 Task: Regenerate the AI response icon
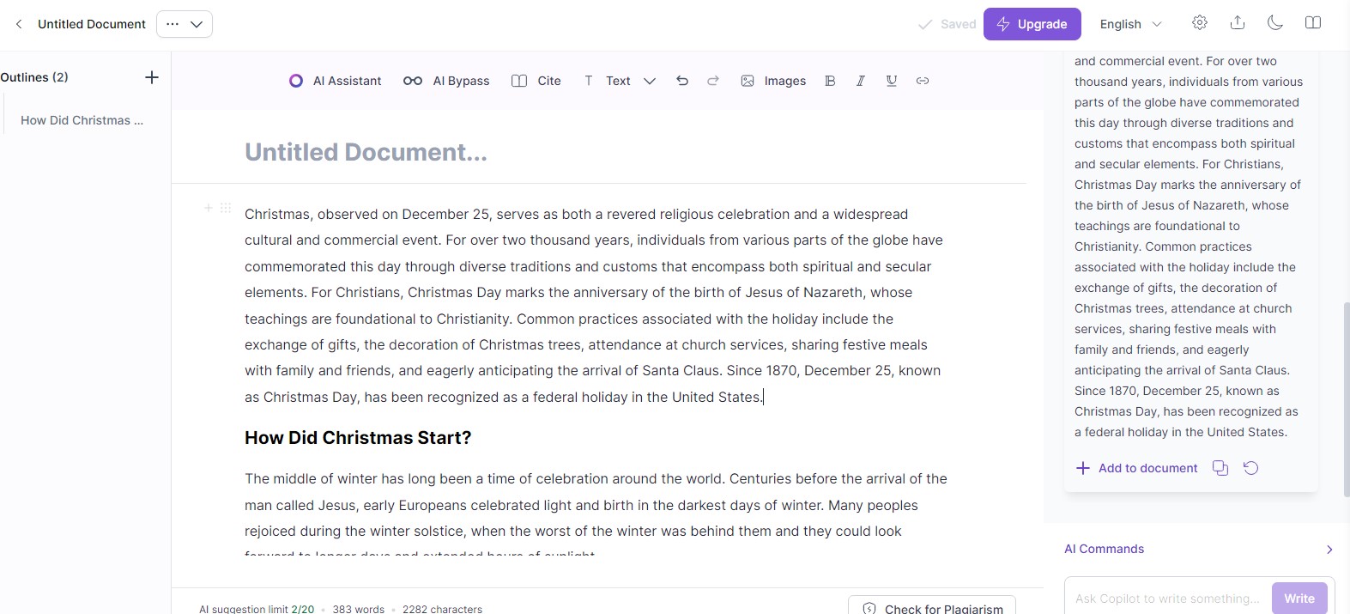1251,468
